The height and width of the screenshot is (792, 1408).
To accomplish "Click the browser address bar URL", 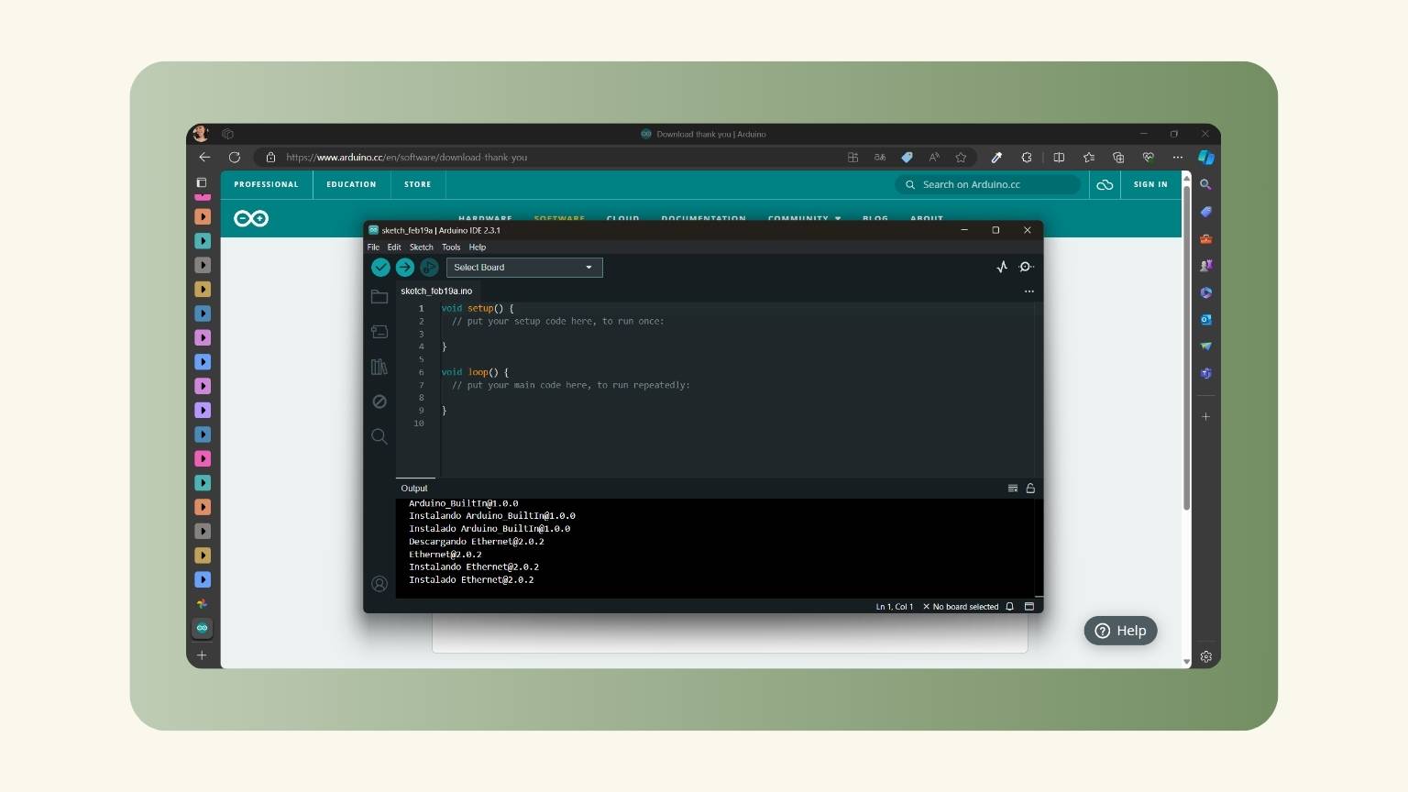I will point(406,158).
